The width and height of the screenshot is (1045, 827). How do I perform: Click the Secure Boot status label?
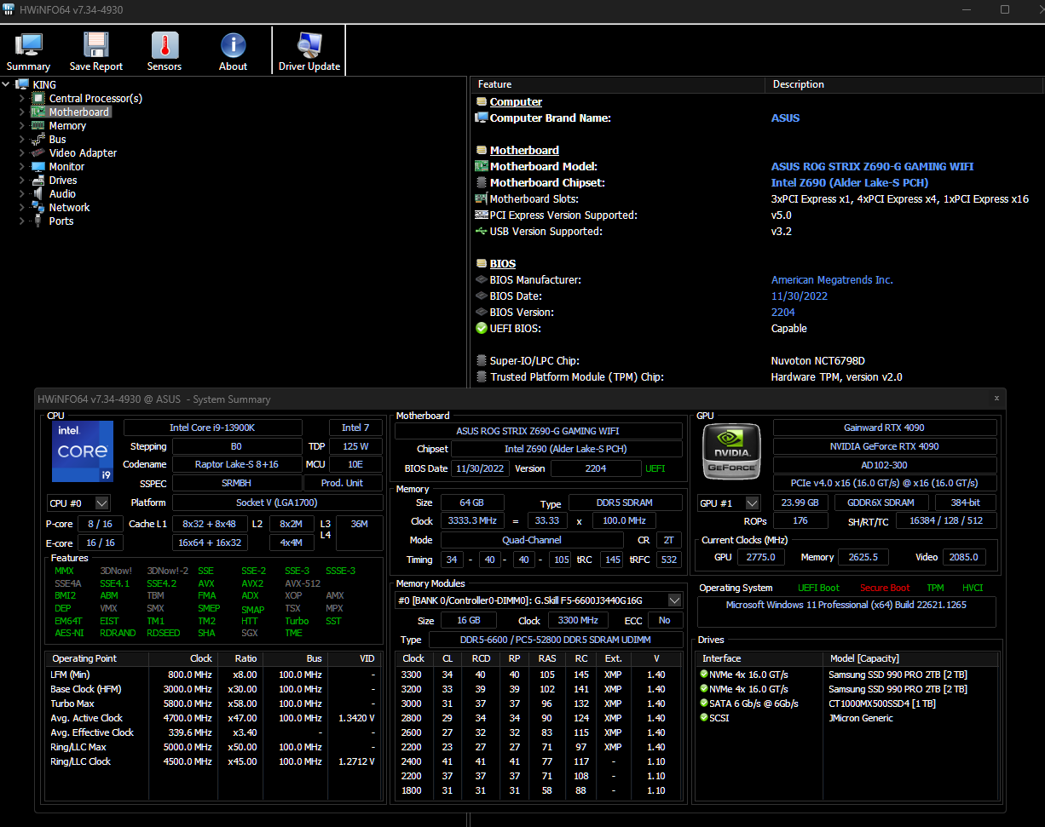(x=885, y=588)
